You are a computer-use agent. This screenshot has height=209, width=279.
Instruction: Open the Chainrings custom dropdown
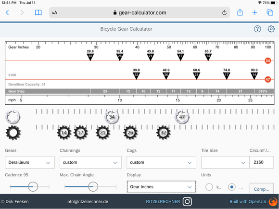(90, 162)
